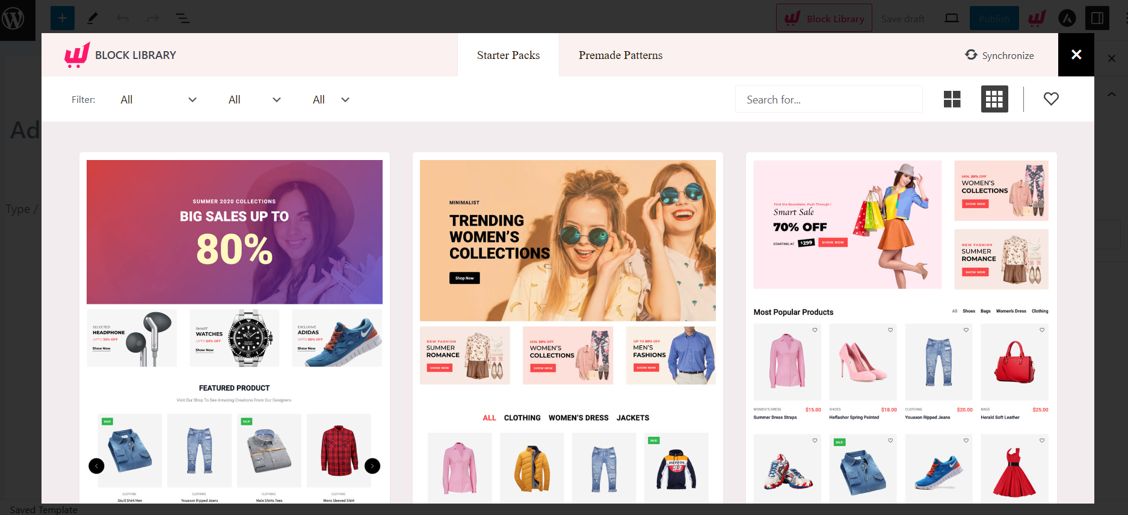1128x515 pixels.
Task: Click the carousel previous arrow in Featured Product
Action: [x=96, y=466]
